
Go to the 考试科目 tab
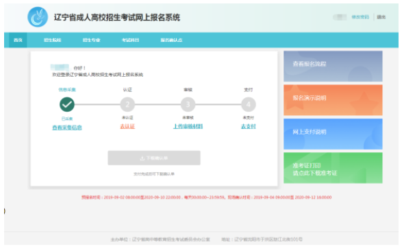click(130, 40)
